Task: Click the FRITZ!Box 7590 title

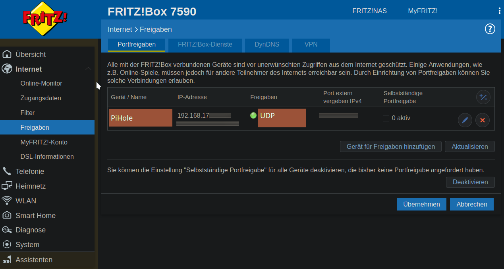Action: [152, 12]
